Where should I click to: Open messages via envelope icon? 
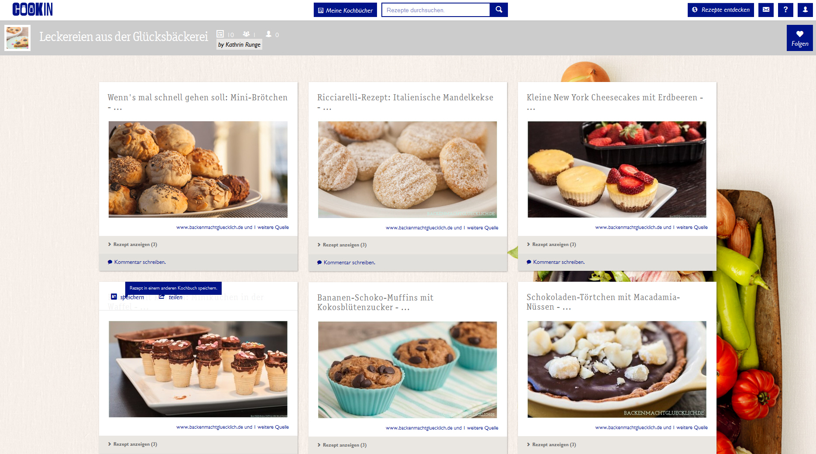pyautogui.click(x=766, y=10)
